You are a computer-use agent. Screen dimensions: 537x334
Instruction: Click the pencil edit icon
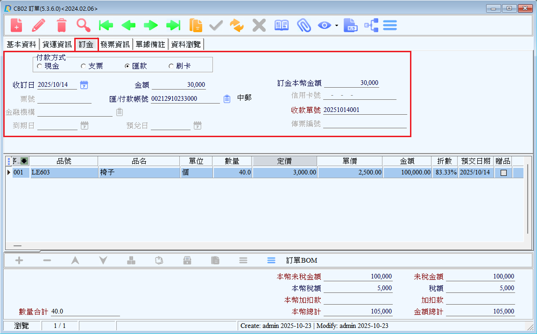click(x=39, y=25)
